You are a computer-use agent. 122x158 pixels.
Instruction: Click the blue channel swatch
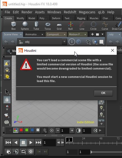pos(32,130)
